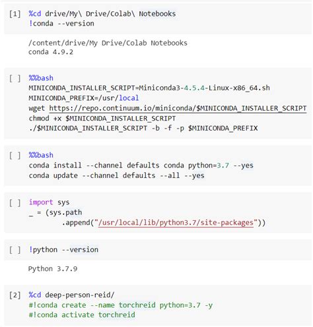Click the %%bash magic in installer cell
Screen dimensions: 313x327
tap(41, 78)
